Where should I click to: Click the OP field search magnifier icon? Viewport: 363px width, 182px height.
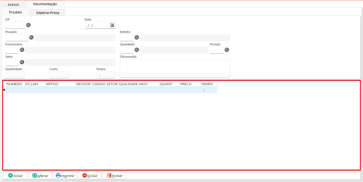click(x=28, y=25)
